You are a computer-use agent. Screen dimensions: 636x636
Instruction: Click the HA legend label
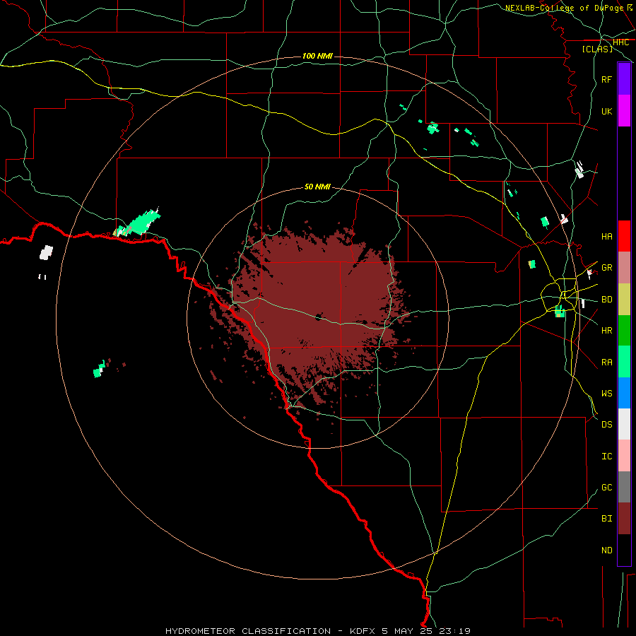[x=606, y=236]
